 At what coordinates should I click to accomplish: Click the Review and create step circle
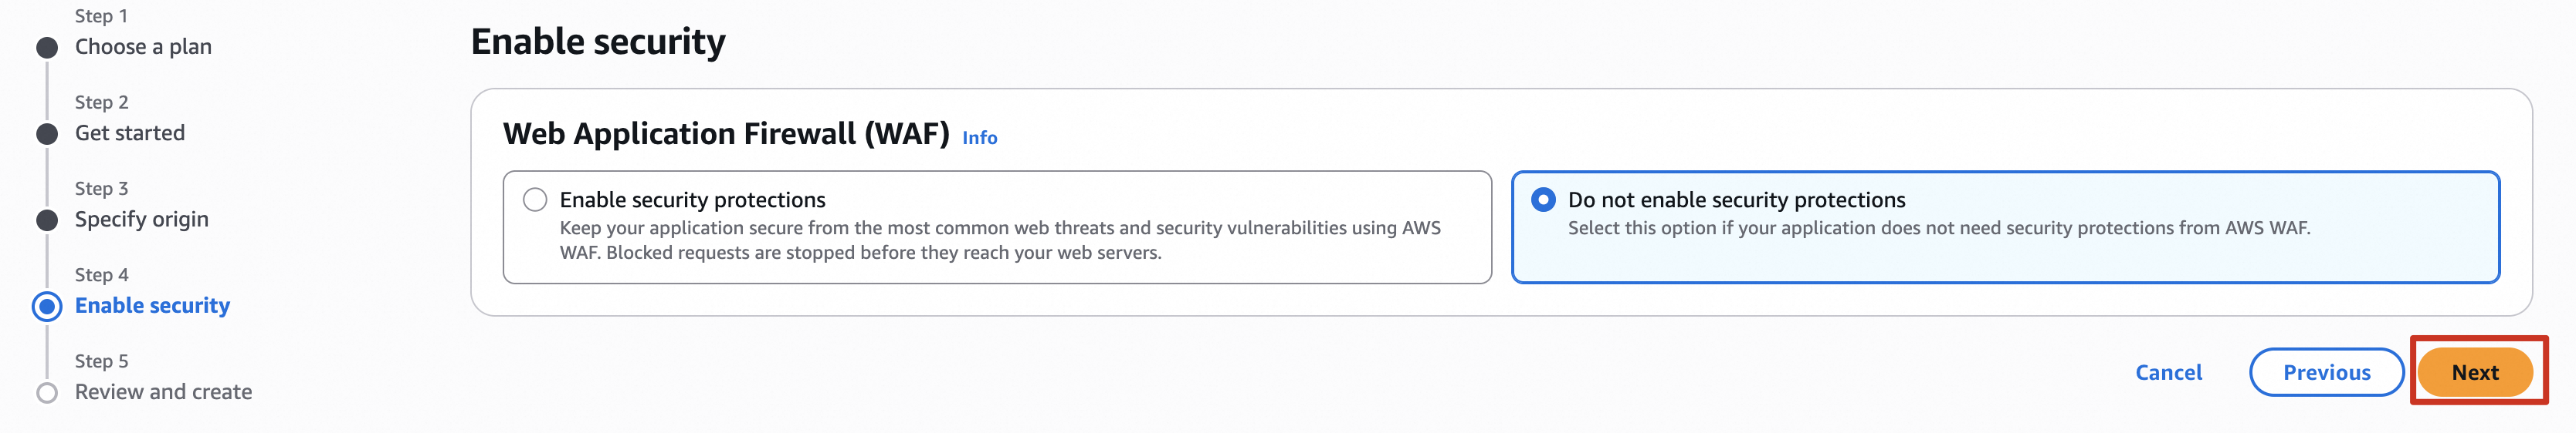point(47,393)
